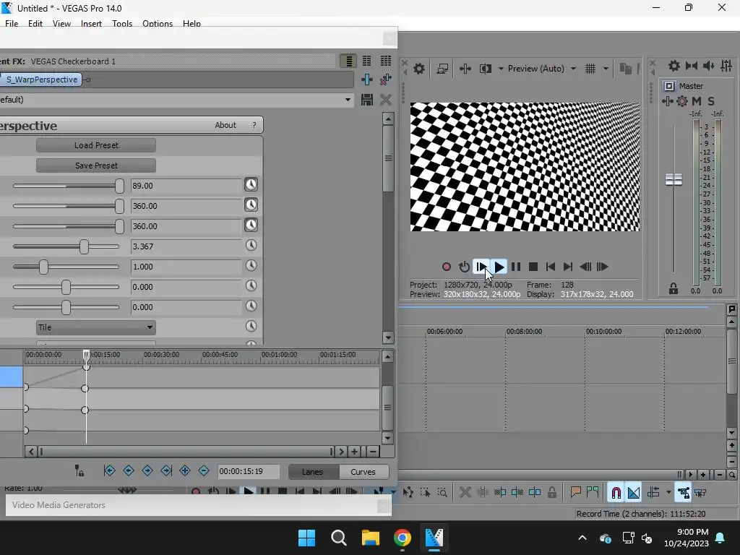Click the Insert Region icon
The height and width of the screenshot is (555, 740).
pyautogui.click(x=593, y=493)
